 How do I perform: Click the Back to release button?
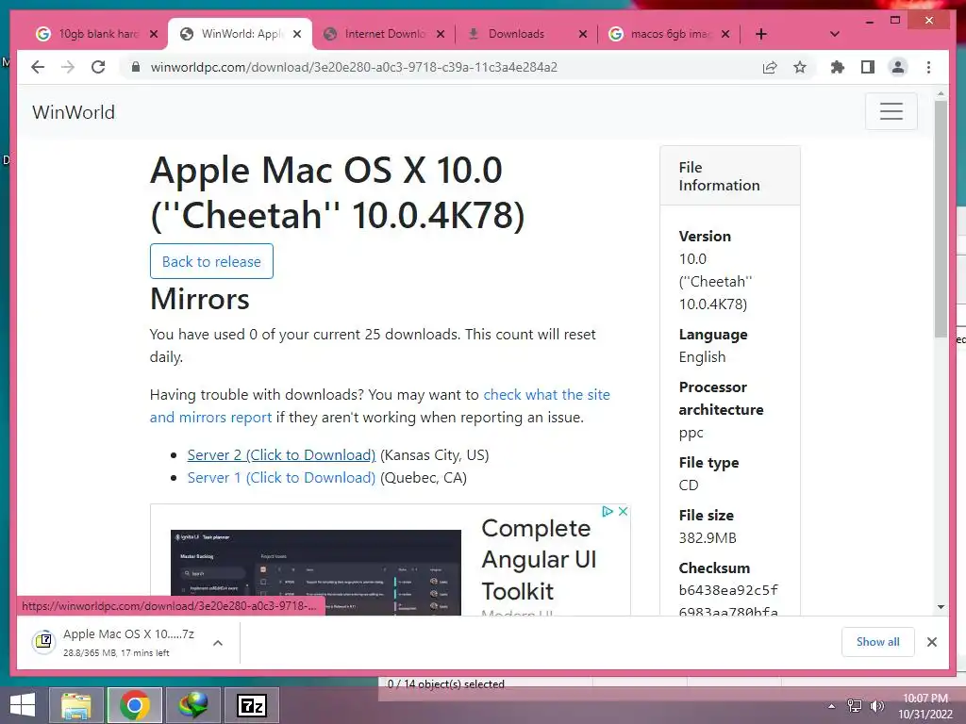[x=211, y=262]
